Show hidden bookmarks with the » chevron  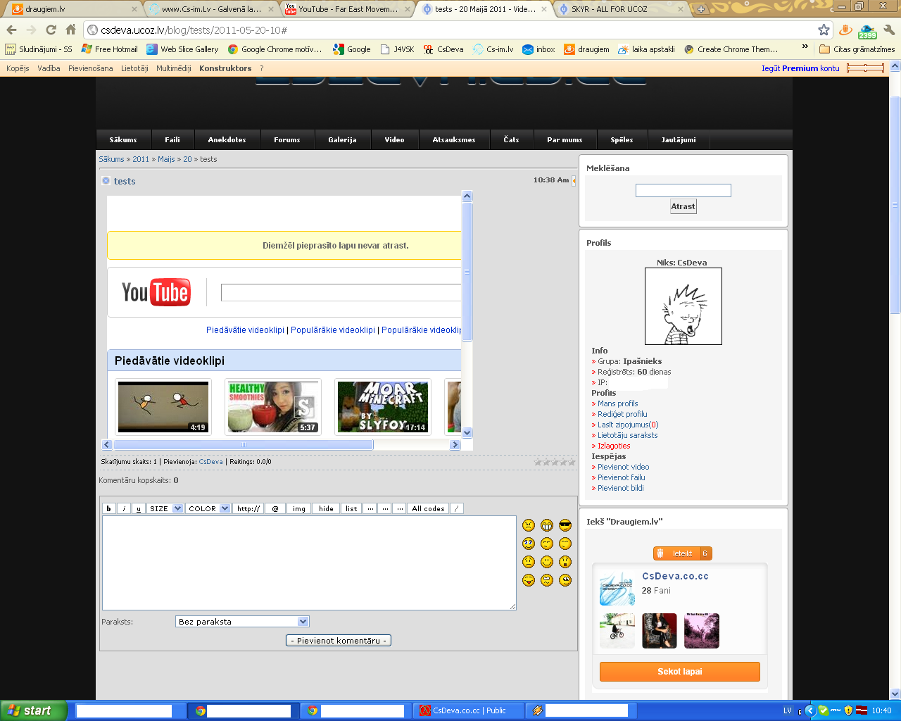click(805, 46)
